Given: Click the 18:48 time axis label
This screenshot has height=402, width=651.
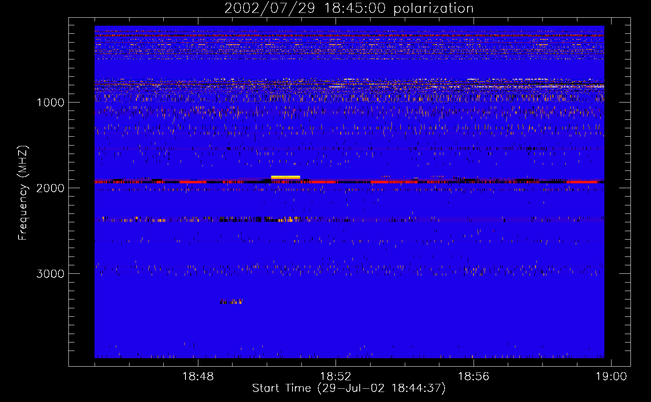Looking at the screenshot, I should pos(198,377).
